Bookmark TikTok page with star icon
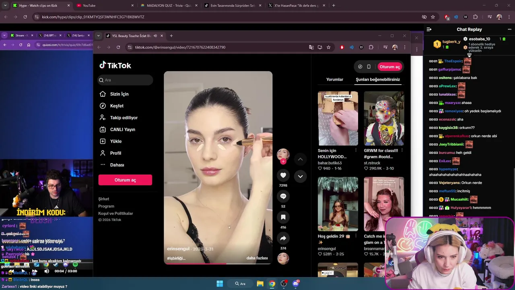Viewport: 515px width, 290px height. tap(329, 47)
